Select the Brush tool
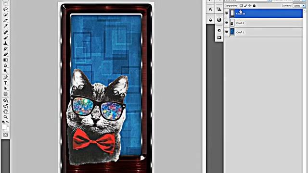The width and height of the screenshot is (308, 173). click(x=5, y=37)
